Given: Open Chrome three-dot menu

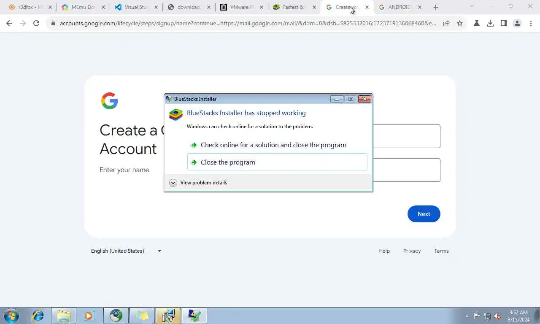Looking at the screenshot, I should coord(531,24).
